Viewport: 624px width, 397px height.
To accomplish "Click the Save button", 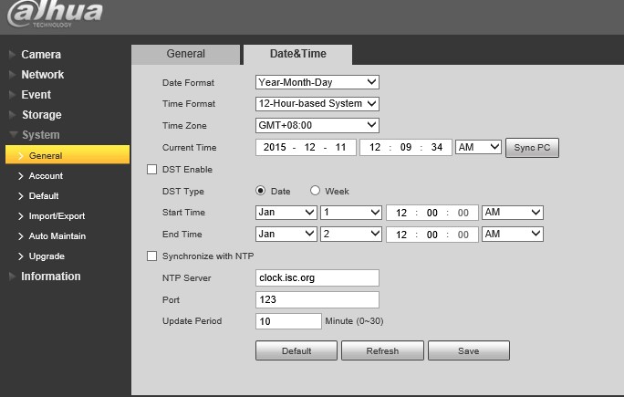I will tap(469, 350).
